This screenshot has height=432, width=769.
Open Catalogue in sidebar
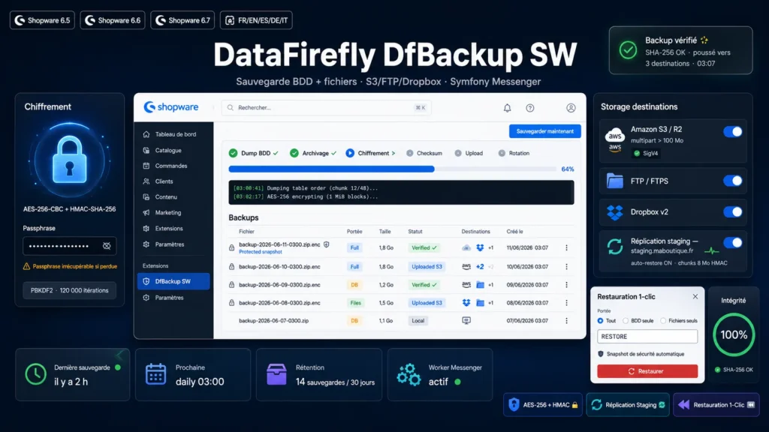click(x=162, y=150)
